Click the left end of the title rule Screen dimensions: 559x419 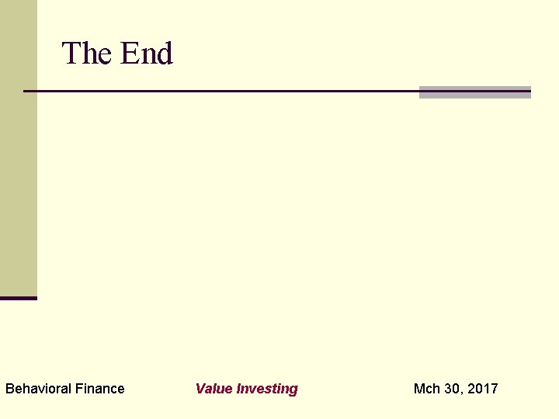(x=26, y=92)
